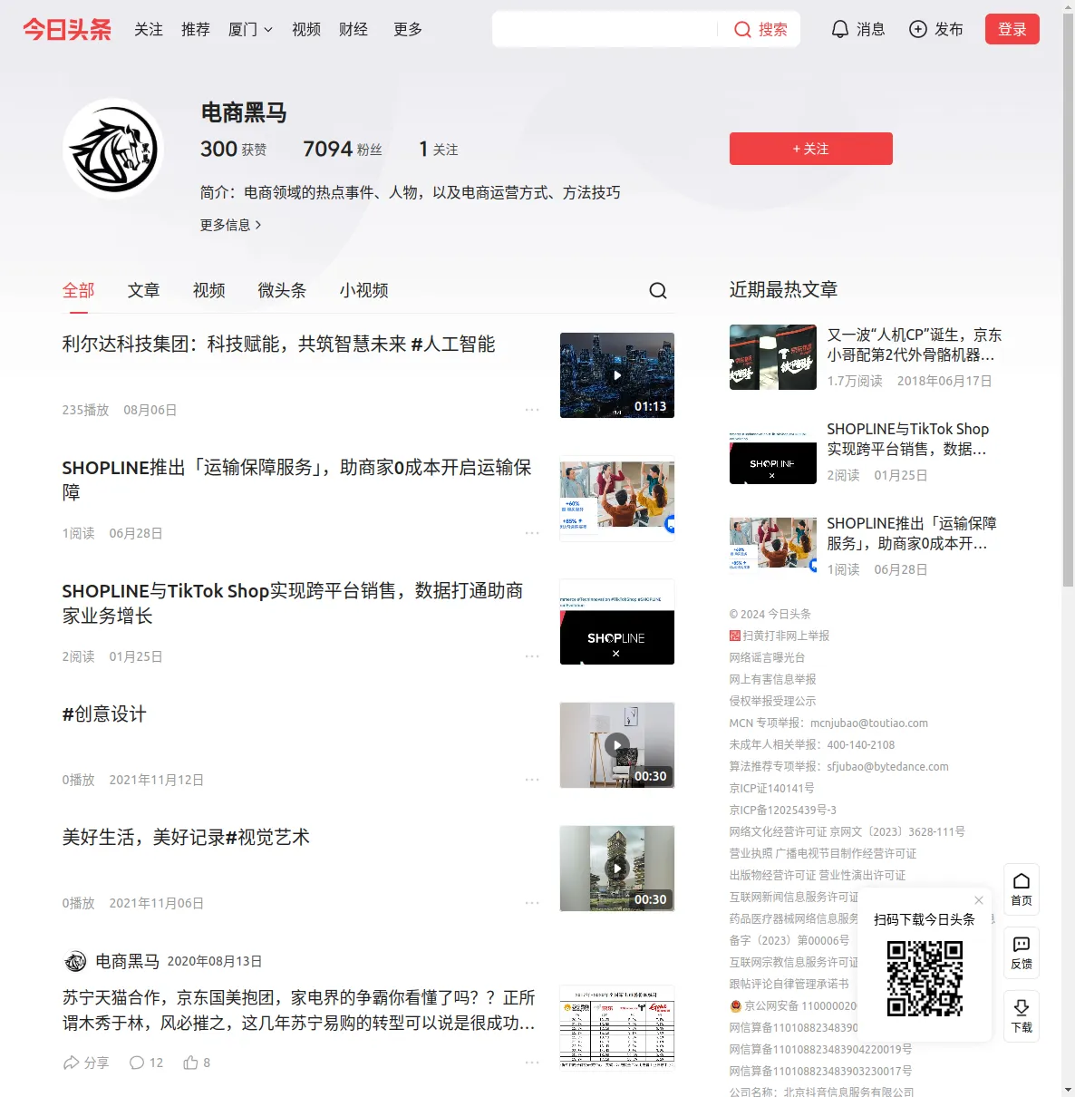
Task: Open the 利尔达科技集团 post title
Action: (x=279, y=345)
